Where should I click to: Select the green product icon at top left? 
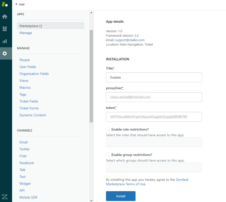coord(4,4)
